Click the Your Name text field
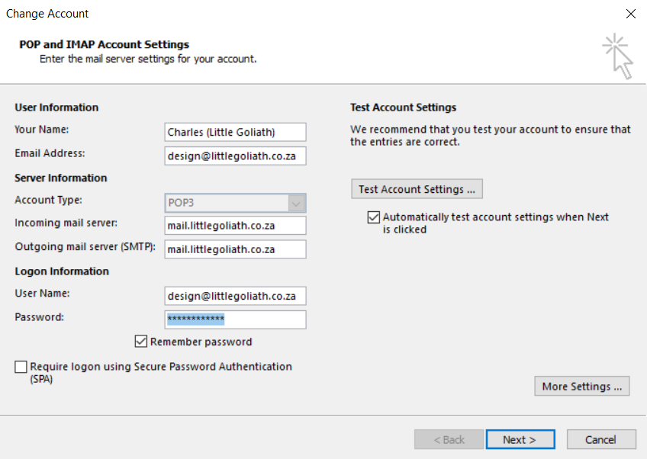 235,132
